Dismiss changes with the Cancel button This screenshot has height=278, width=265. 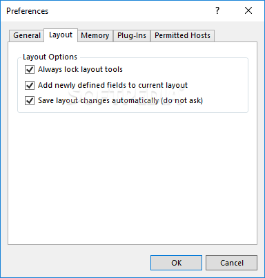point(231,263)
